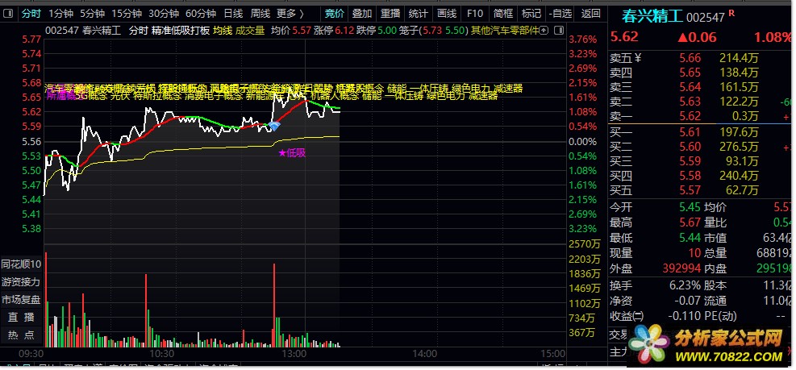
Task: Open the 市场复盘 sidebar item
Action: 21,299
